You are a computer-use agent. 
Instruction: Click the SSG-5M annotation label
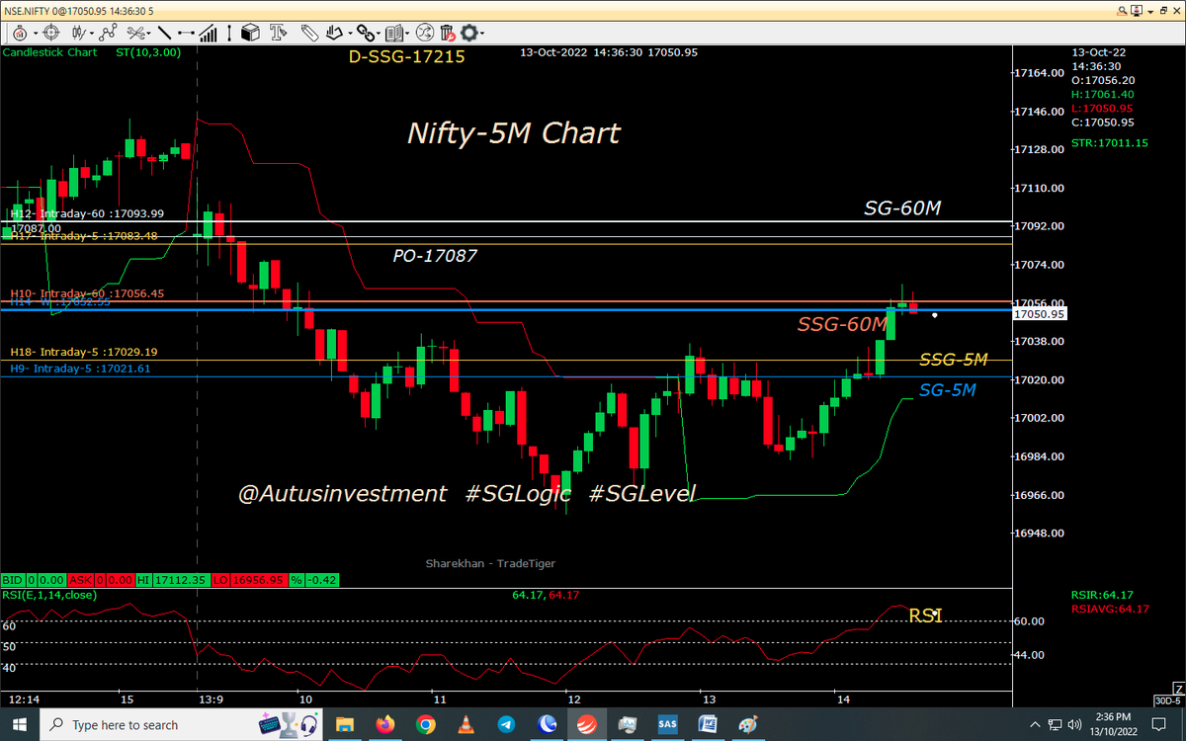(x=953, y=360)
